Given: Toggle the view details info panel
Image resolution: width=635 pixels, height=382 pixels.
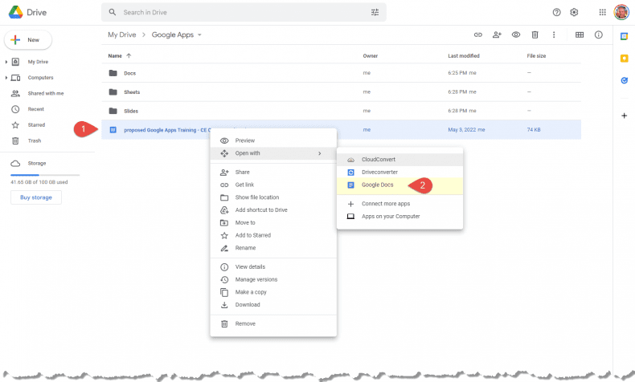Looking at the screenshot, I should [598, 35].
